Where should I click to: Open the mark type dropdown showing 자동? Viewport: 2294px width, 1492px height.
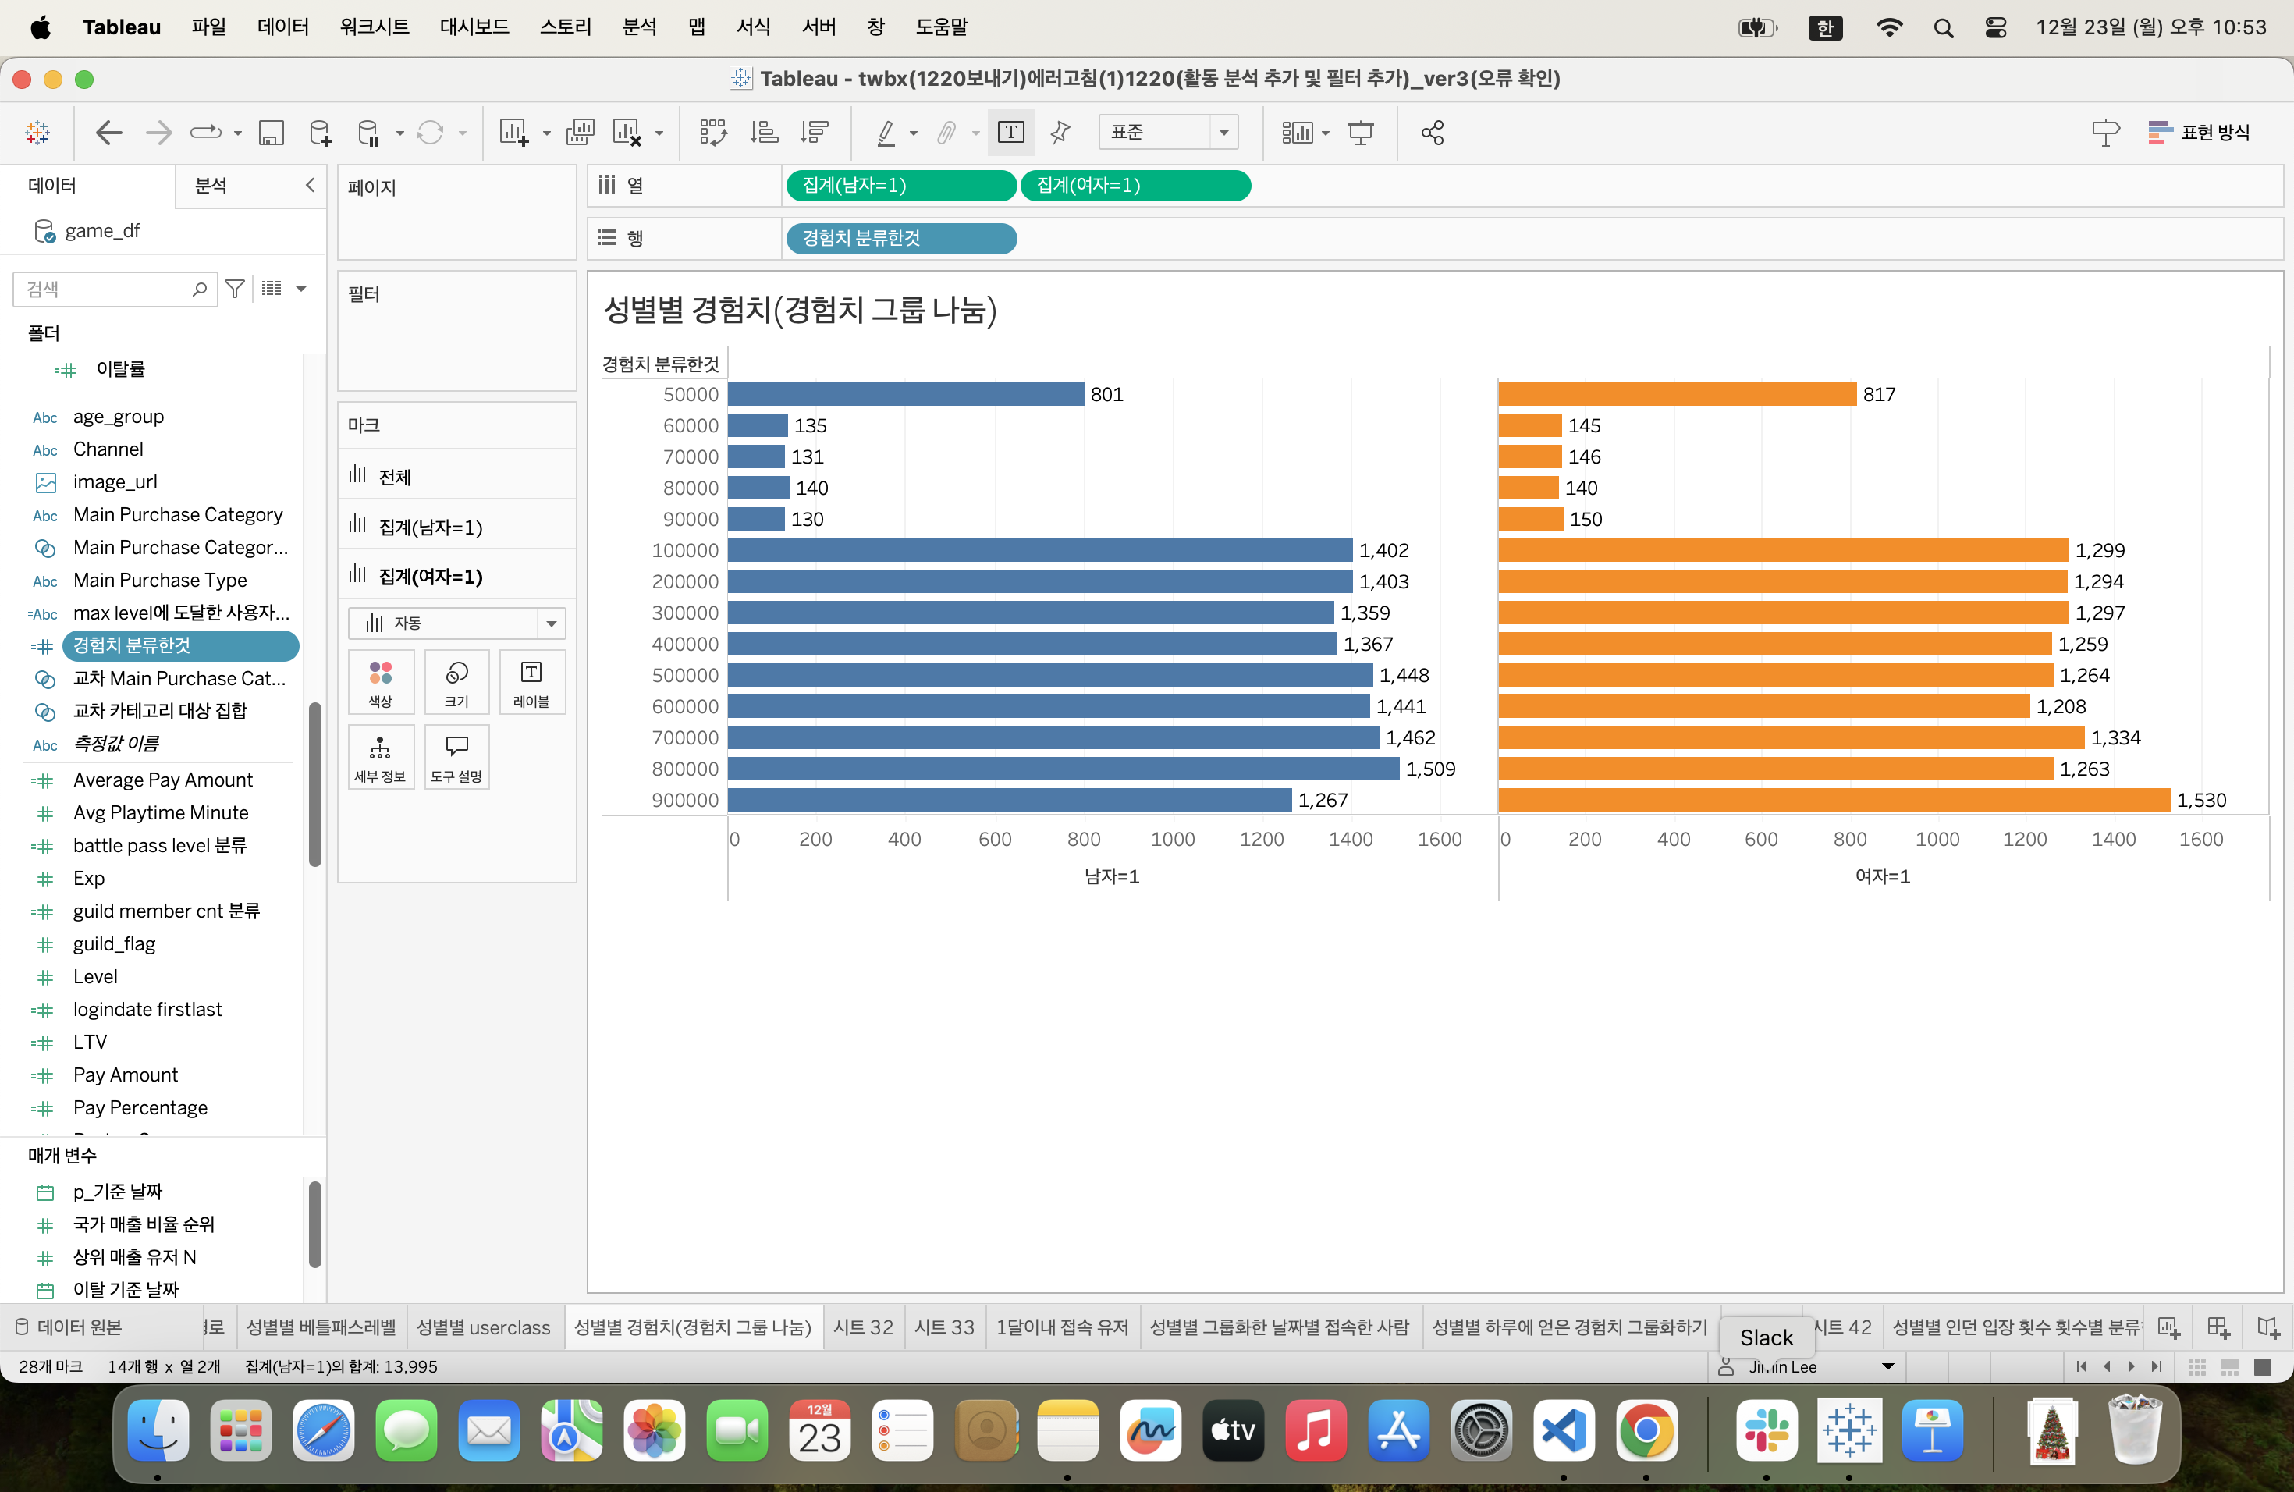(x=457, y=623)
